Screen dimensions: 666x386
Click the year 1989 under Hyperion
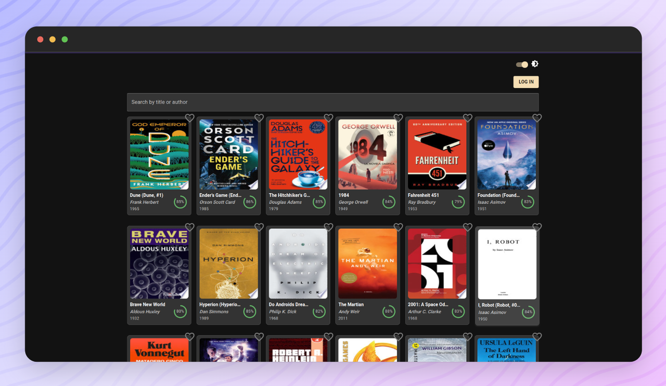point(204,318)
